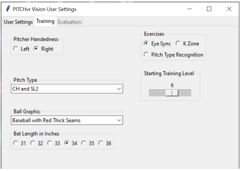Open the Ball Graphic dropdown arrow
Viewport: 240px width, 171px height.
(119, 120)
